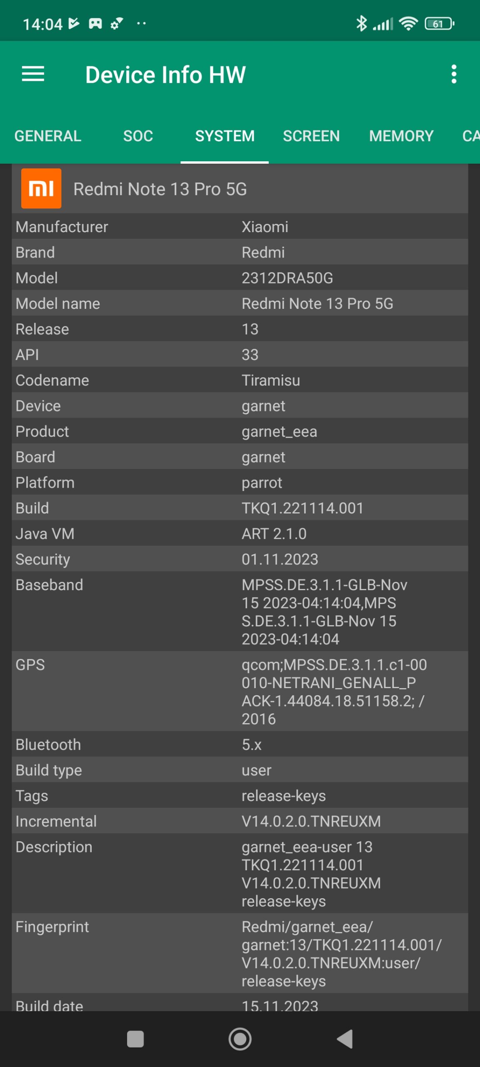Open the MEMORY tab
This screenshot has height=1067, width=480.
coord(401,136)
